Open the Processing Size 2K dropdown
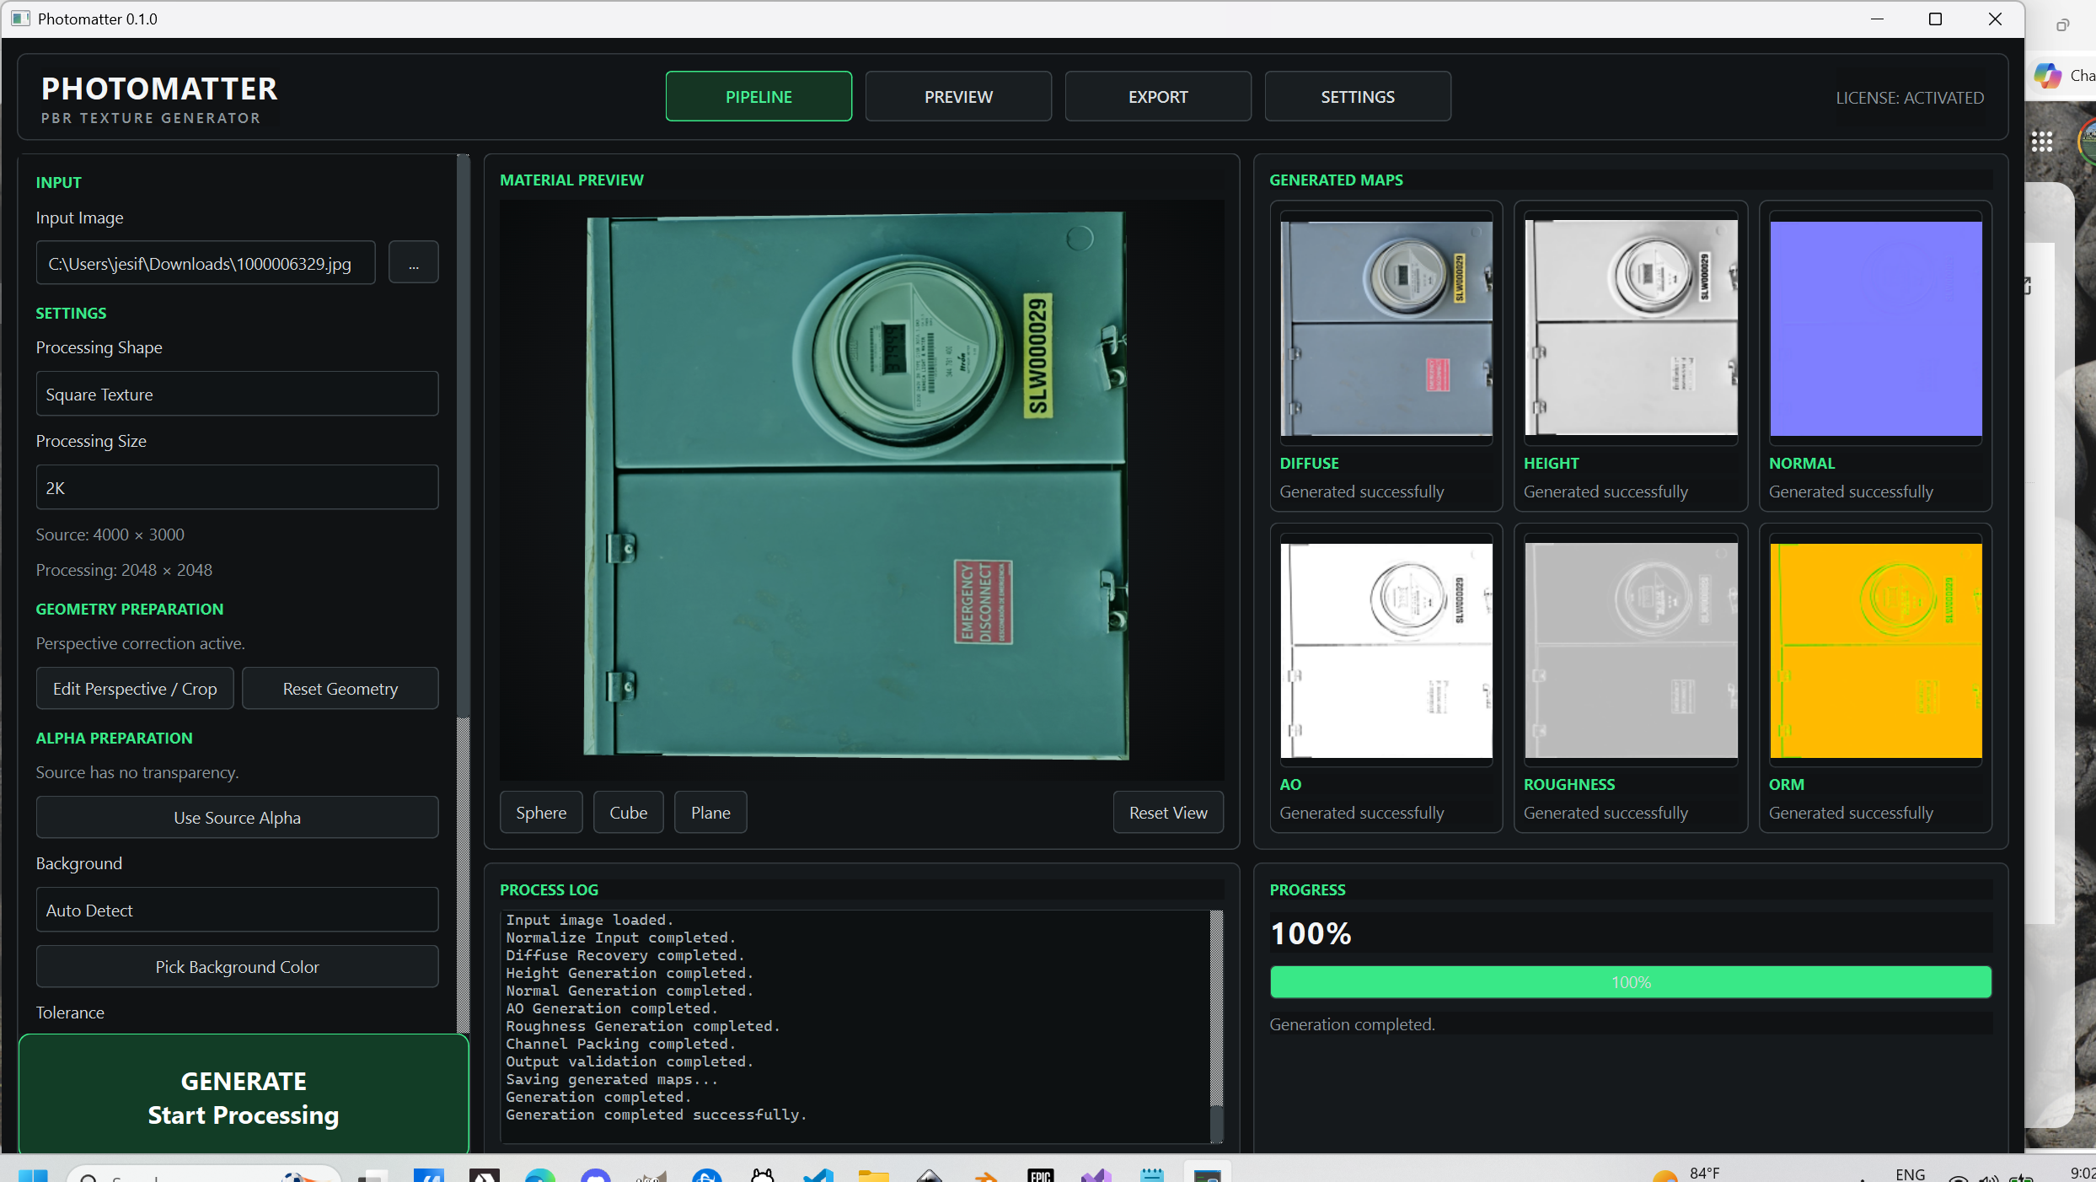2096x1182 pixels. [x=237, y=487]
